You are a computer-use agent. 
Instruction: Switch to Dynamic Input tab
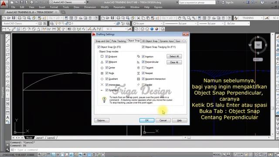pyautogui.click(x=167, y=41)
